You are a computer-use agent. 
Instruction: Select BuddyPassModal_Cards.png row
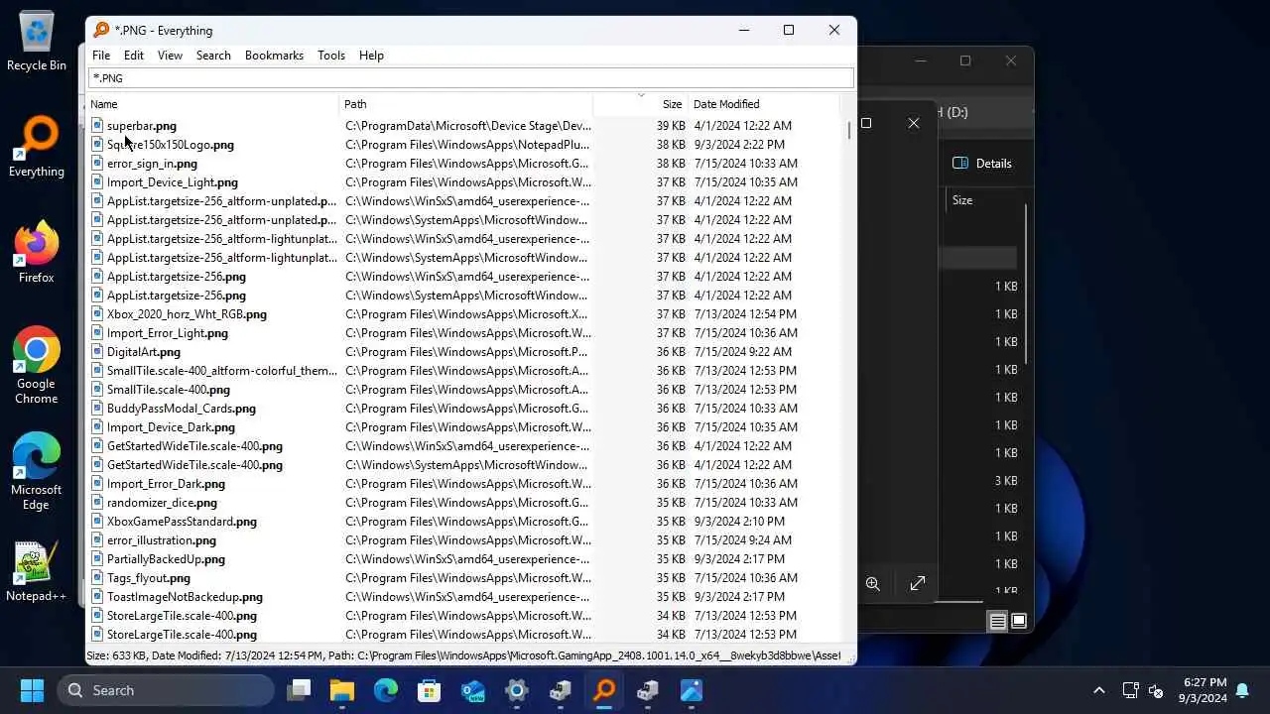(x=467, y=408)
